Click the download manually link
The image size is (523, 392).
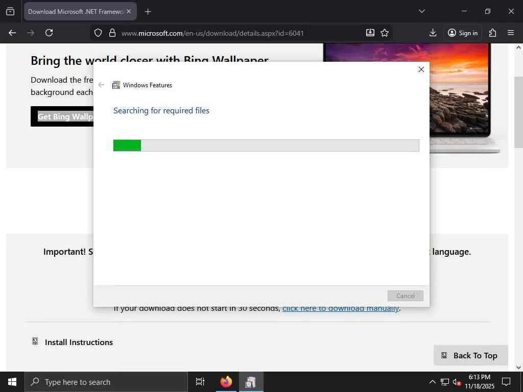click(341, 308)
